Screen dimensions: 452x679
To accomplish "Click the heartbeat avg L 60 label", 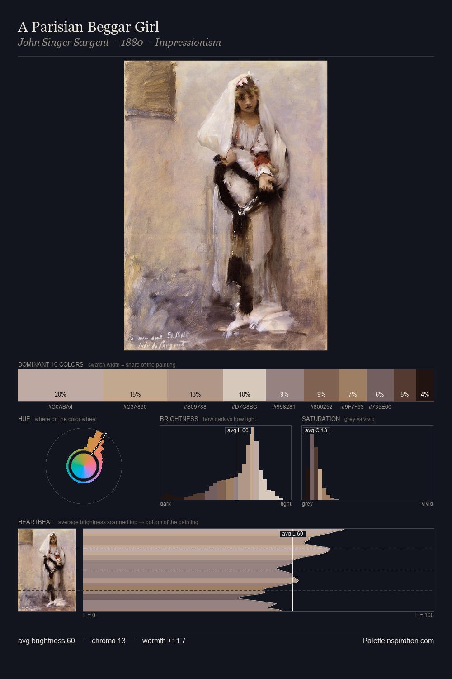I will point(292,534).
